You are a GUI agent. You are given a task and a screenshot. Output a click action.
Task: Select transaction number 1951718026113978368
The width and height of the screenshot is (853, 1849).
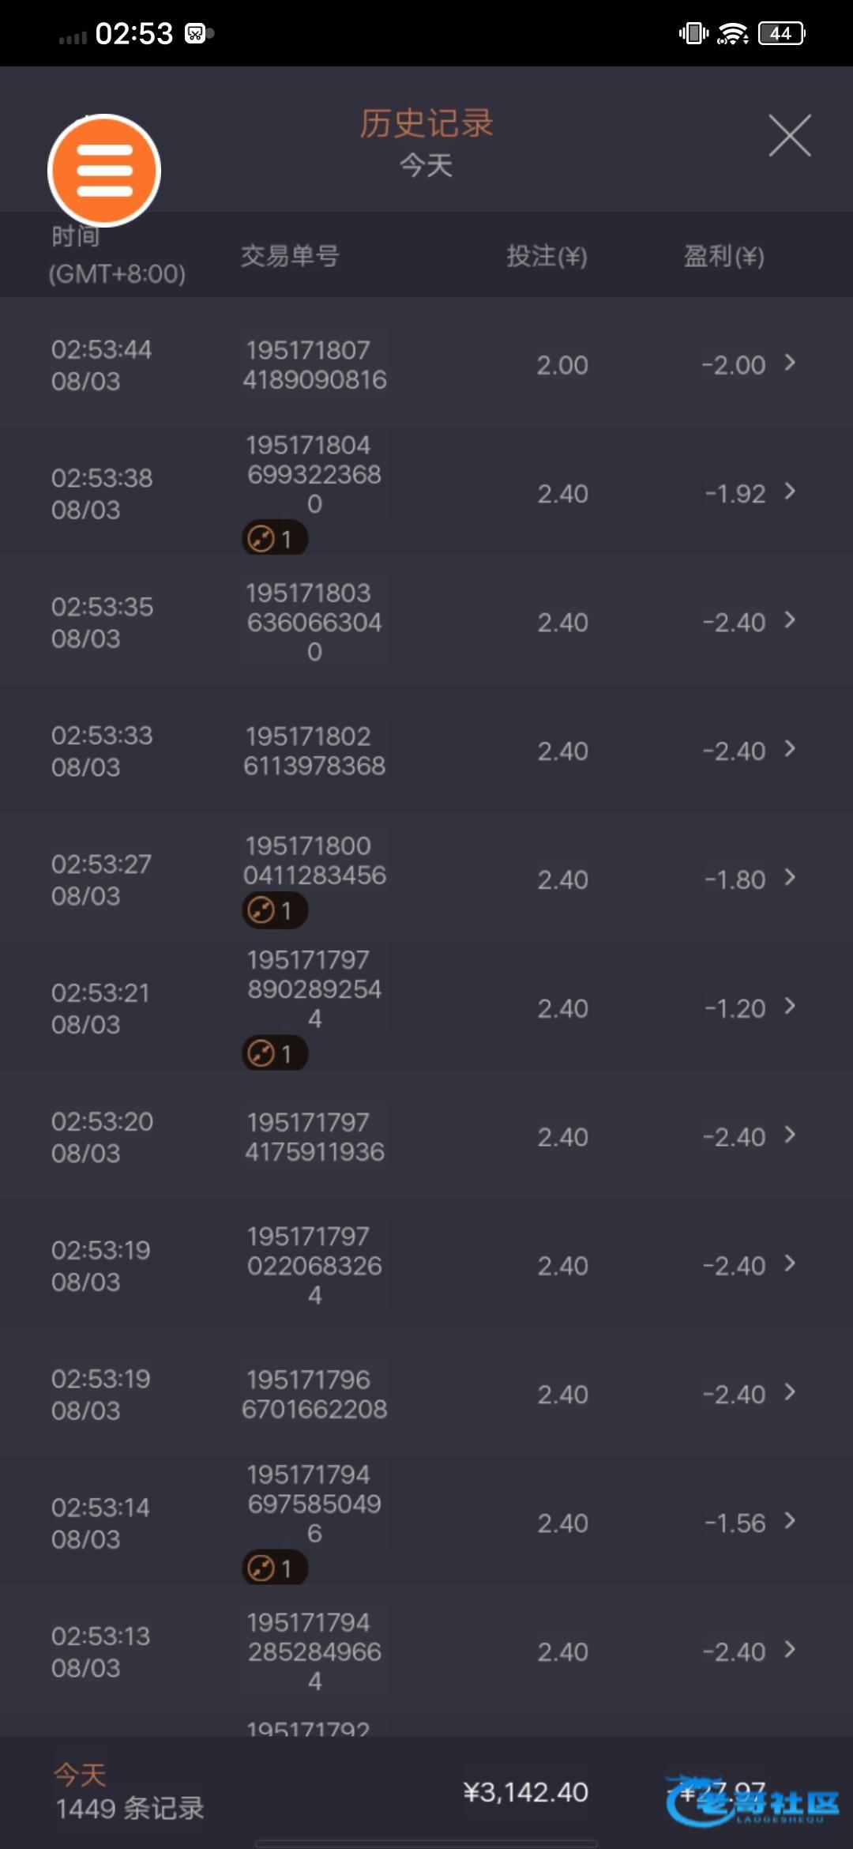pyautogui.click(x=314, y=751)
